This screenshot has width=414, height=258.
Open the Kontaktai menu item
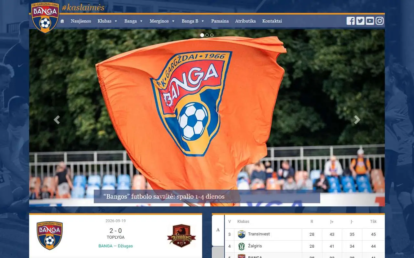pos(272,21)
